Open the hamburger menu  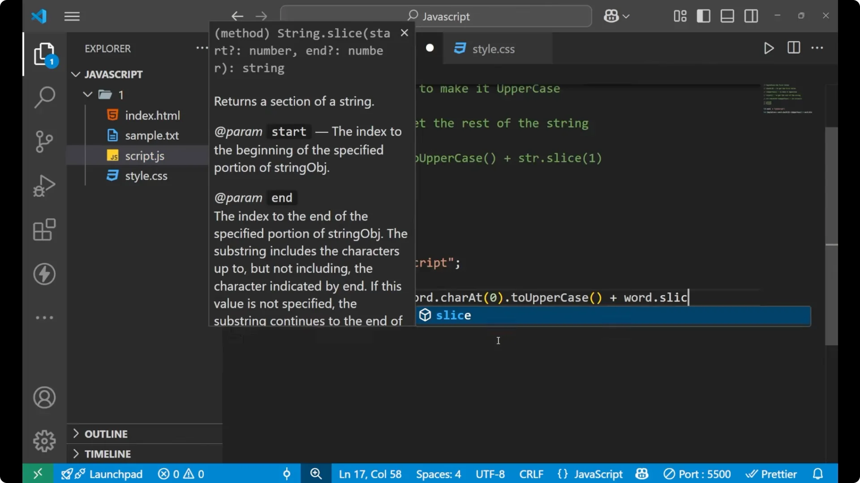(x=72, y=16)
